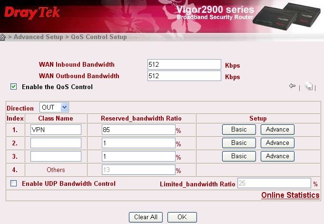Click the 'WAN Outbound Bandwidth' label

79,76
